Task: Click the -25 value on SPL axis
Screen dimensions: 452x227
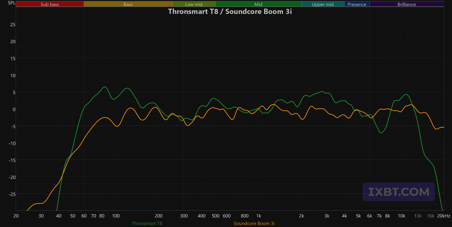Action: click(11, 194)
